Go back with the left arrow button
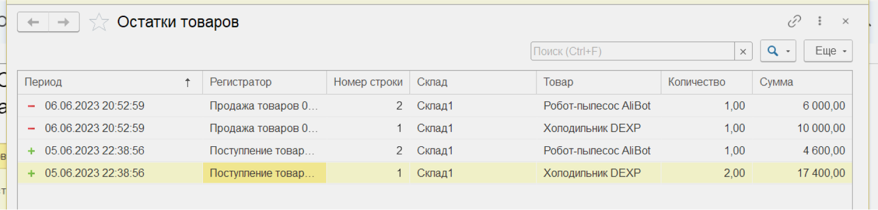Screen dimensions: 878x210 tap(33, 22)
